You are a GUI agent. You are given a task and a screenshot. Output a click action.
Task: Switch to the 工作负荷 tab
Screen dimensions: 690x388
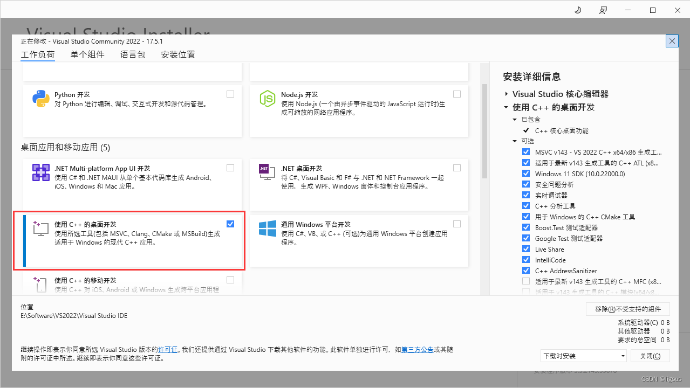pyautogui.click(x=38, y=54)
